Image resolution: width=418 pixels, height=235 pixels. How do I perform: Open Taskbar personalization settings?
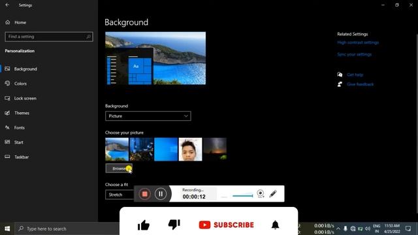22,157
